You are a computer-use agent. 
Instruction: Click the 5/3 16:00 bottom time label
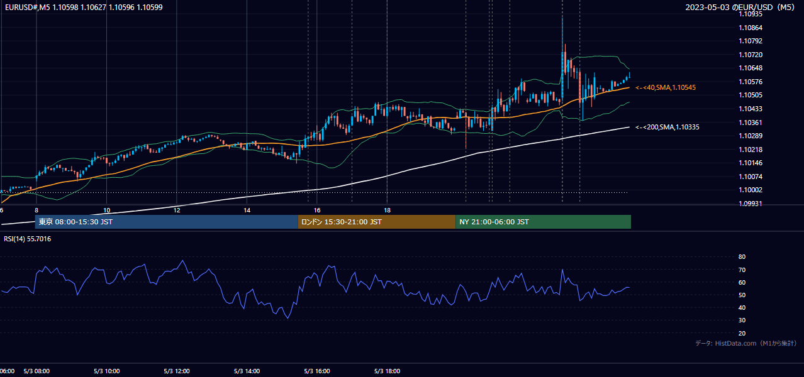[317, 371]
